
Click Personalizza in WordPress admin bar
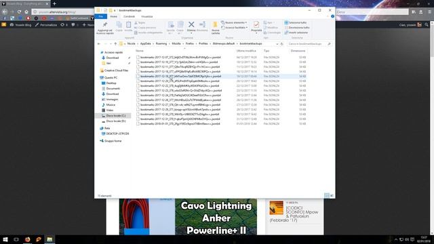point(46,25)
